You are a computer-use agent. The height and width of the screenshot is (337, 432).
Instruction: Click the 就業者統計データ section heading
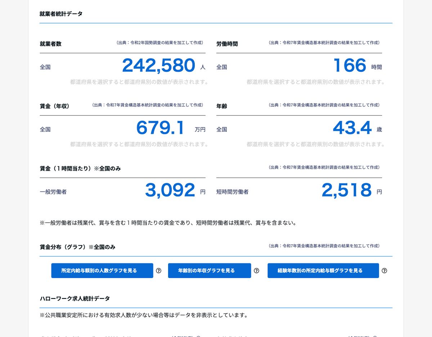pos(61,14)
